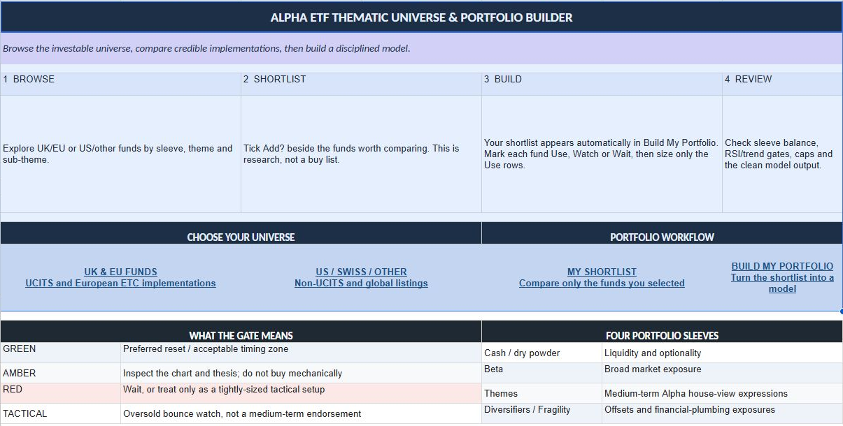Click the CHOOSE YOUR UNIVERSE header
Image resolution: width=843 pixels, height=426 pixels.
point(241,237)
